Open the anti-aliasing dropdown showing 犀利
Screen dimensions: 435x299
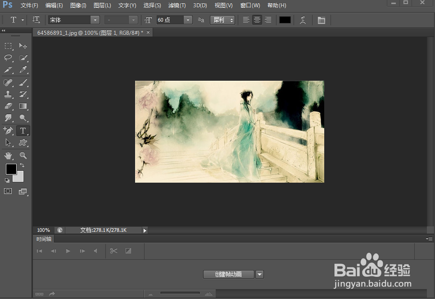coord(222,20)
